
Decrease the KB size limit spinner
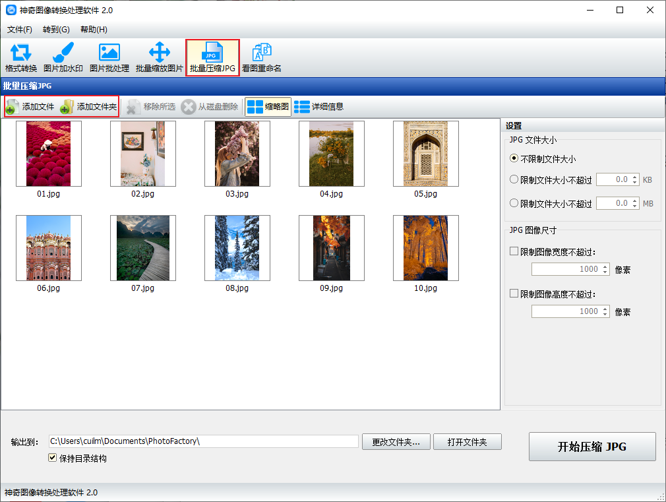point(634,182)
